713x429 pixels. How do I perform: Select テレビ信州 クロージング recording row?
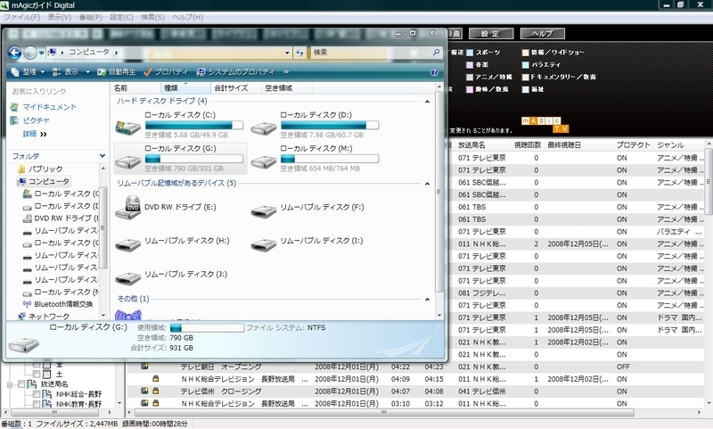point(416,392)
